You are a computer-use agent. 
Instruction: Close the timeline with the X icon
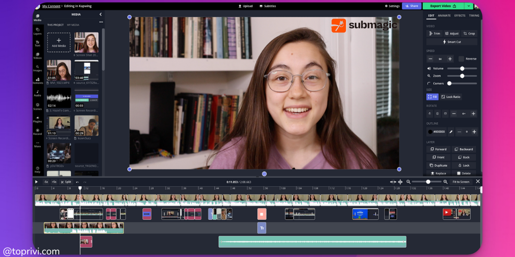pos(478,182)
